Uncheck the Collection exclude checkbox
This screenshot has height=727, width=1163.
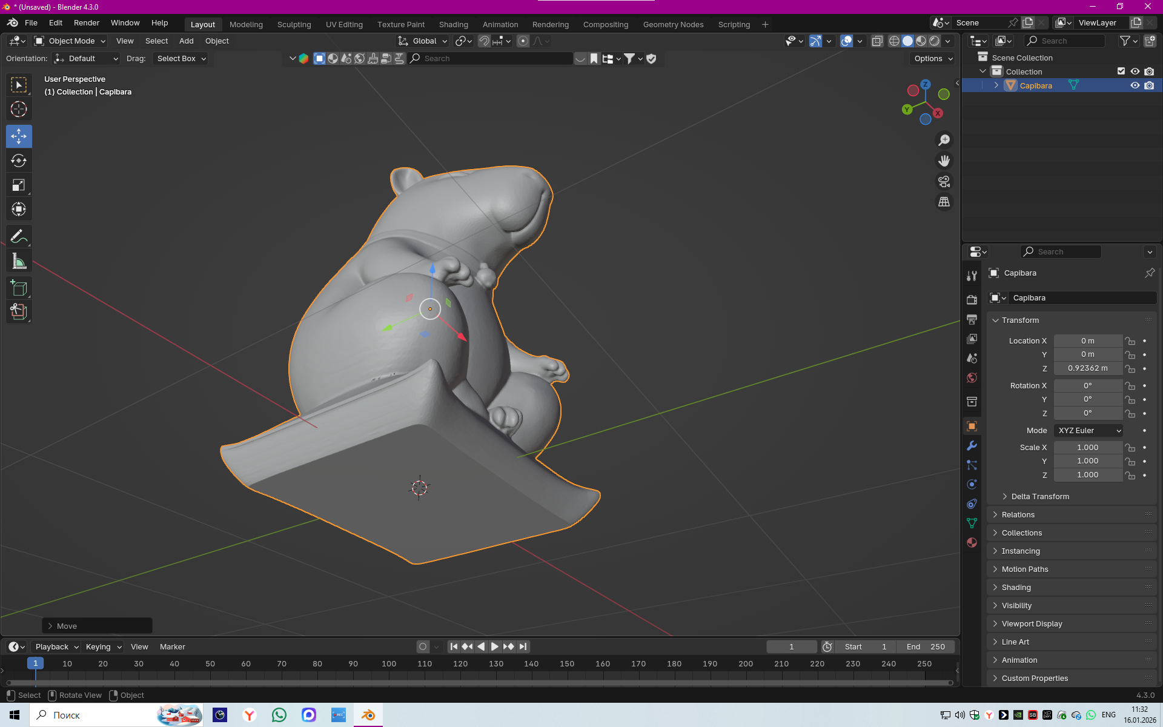(1121, 71)
